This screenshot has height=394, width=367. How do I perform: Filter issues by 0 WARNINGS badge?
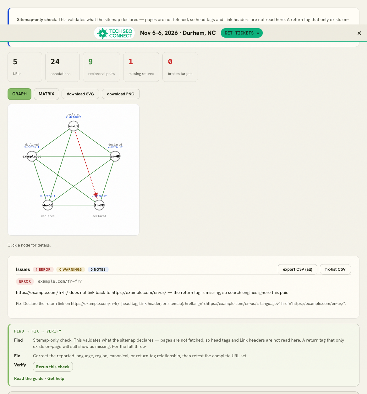point(70,269)
